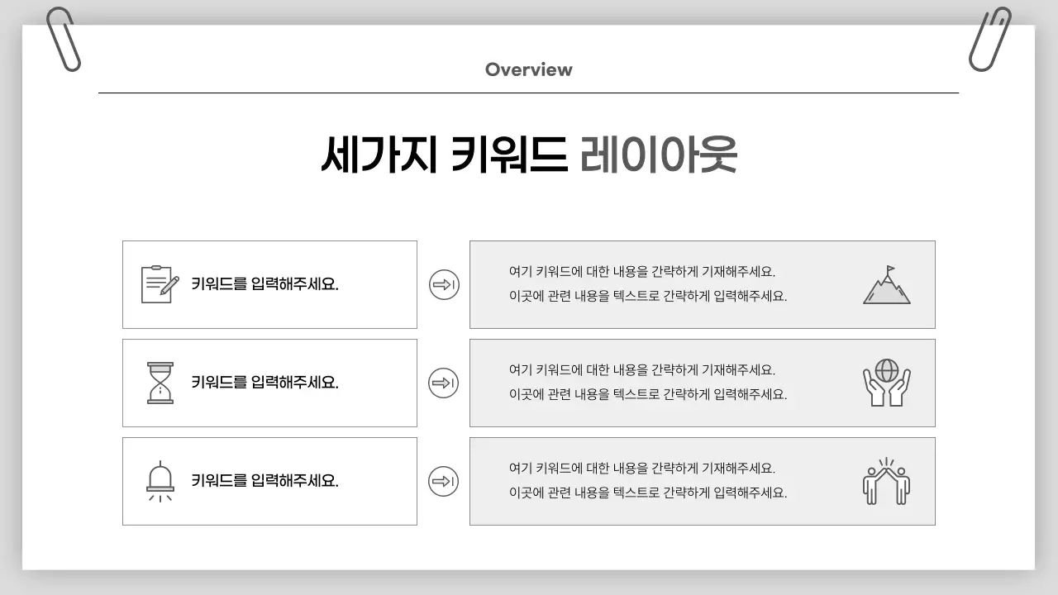Select the globe held in hands icon
The height and width of the screenshot is (595, 1058).
click(x=886, y=382)
